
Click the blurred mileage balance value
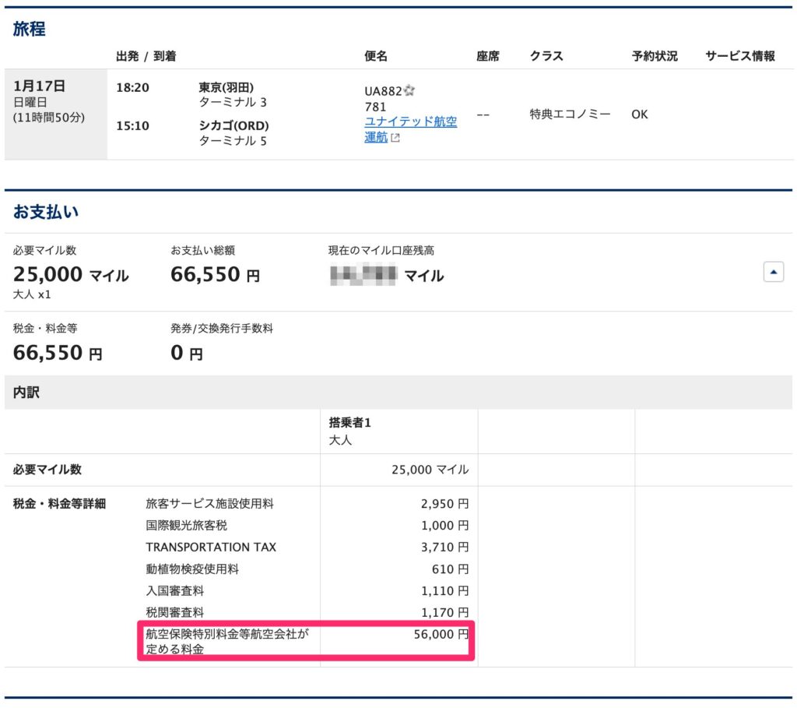coord(363,275)
